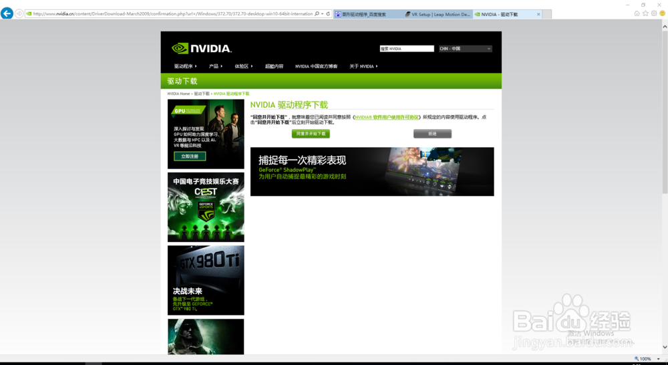Image resolution: width=668 pixels, height=365 pixels.
Task: Open the 中国电子竞技娱乐大赛 CEST banner
Action: click(x=206, y=207)
